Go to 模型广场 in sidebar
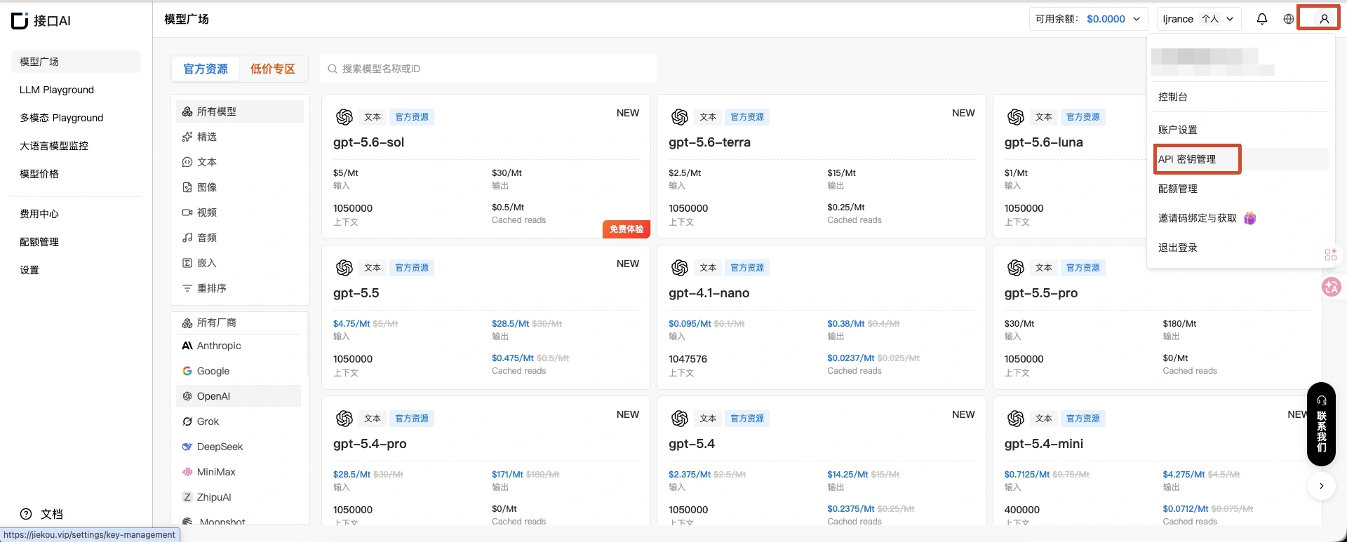Screen dimensions: 1347x542 click(76, 62)
